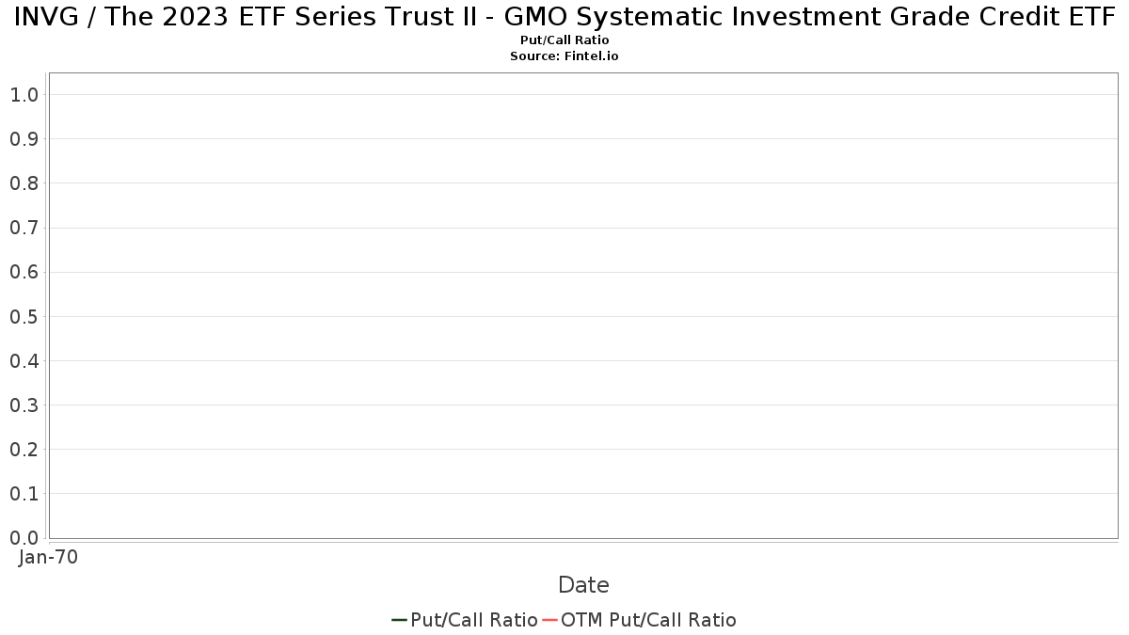Click the INVG chart title
1129x635 pixels.
(564, 16)
